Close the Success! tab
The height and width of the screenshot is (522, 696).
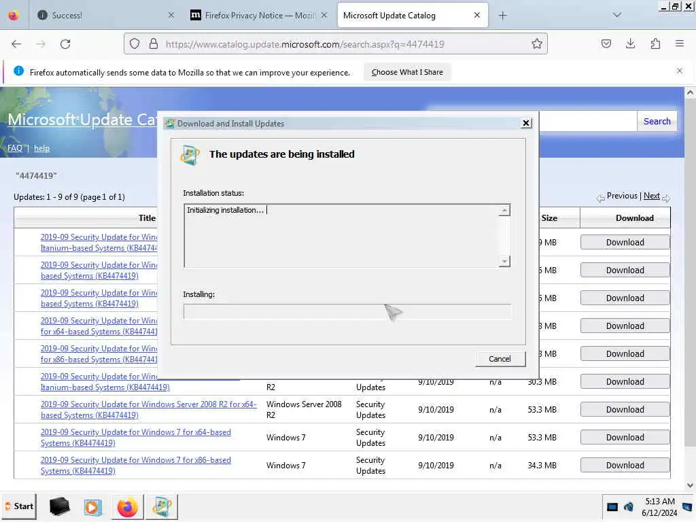point(171,16)
